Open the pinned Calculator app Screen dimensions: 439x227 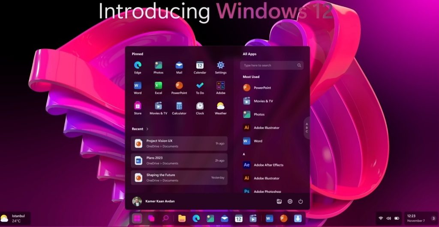pyautogui.click(x=179, y=108)
